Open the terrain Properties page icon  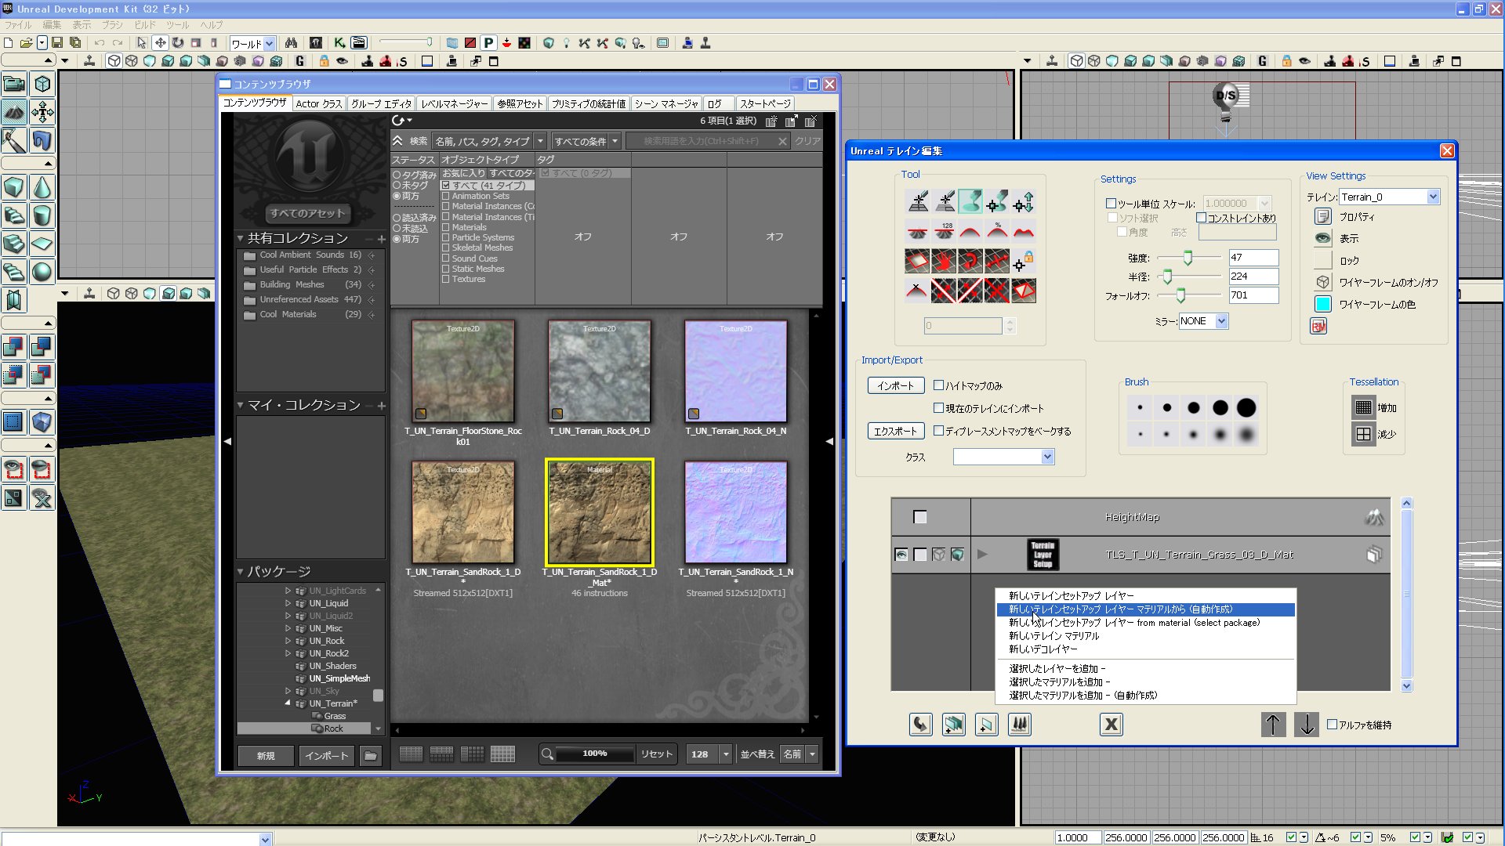(1323, 217)
